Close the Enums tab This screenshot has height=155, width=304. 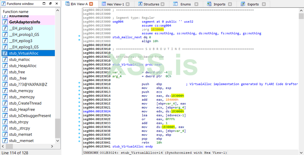(196, 4)
